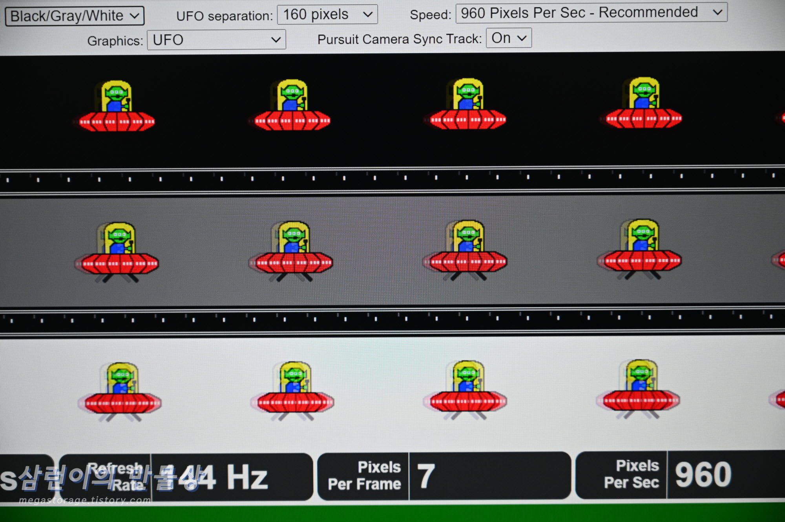Click the upper sync track marker strip
The height and width of the screenshot is (522, 785).
392,179
